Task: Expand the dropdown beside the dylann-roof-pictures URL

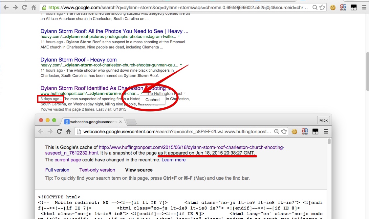Action: 179,36
